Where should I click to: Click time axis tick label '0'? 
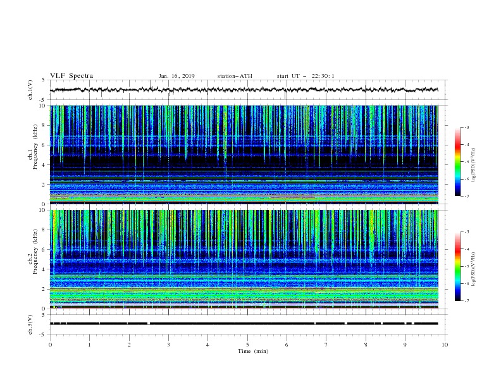click(50, 345)
